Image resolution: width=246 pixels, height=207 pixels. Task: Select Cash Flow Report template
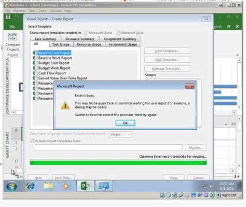point(52,73)
